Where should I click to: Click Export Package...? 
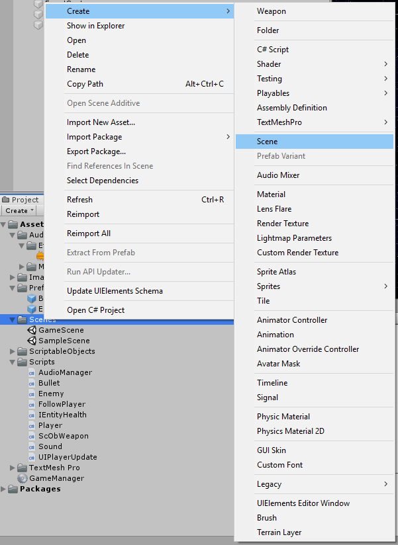point(140,151)
